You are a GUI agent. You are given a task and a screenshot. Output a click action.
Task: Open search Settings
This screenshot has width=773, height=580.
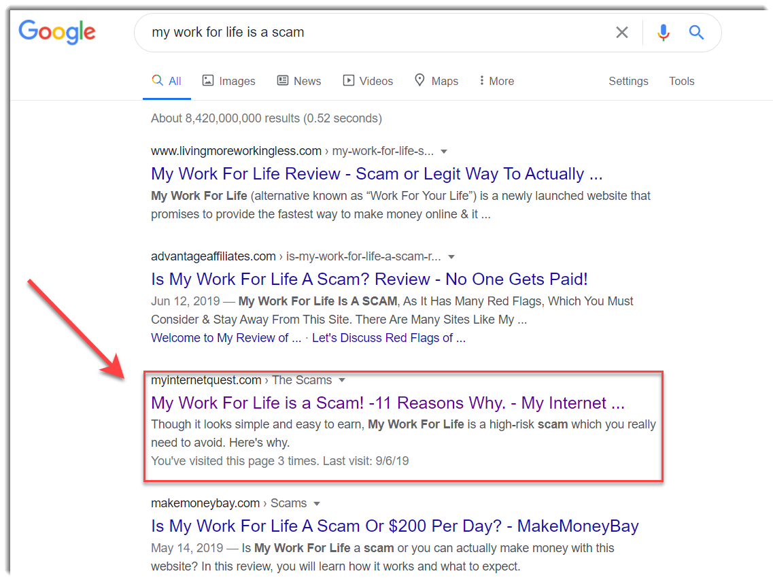click(628, 81)
